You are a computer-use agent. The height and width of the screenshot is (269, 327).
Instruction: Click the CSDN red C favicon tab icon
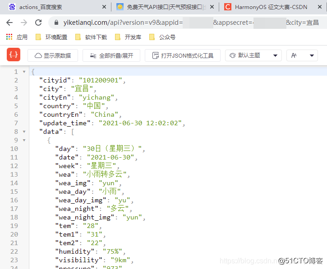228,7
